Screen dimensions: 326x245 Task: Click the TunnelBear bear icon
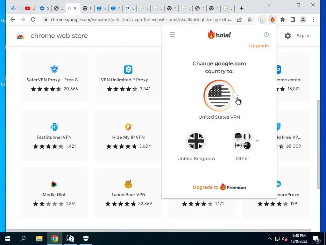(x=128, y=184)
